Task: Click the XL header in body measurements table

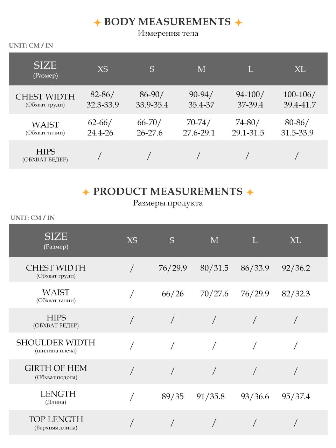Action: (x=300, y=69)
